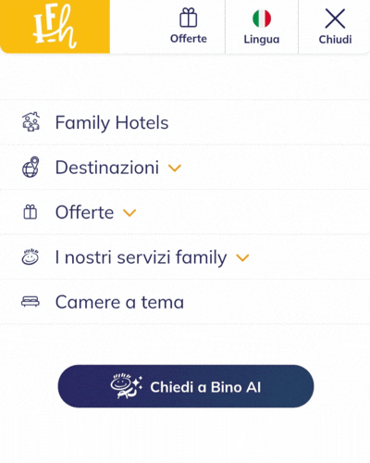
Task: Close the menu with the X icon
Action: [335, 19]
